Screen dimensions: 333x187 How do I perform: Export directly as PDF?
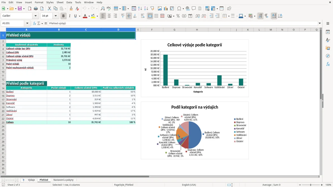point(30,9)
